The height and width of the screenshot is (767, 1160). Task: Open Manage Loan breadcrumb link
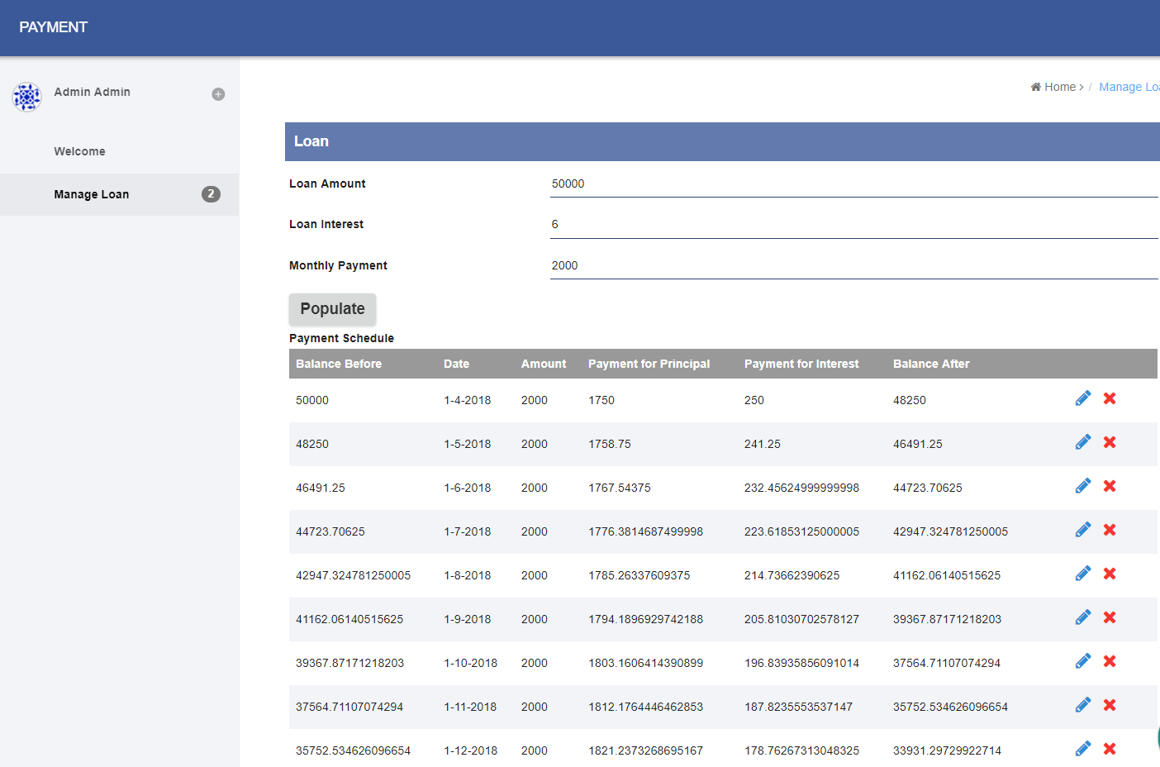pyautogui.click(x=1129, y=87)
